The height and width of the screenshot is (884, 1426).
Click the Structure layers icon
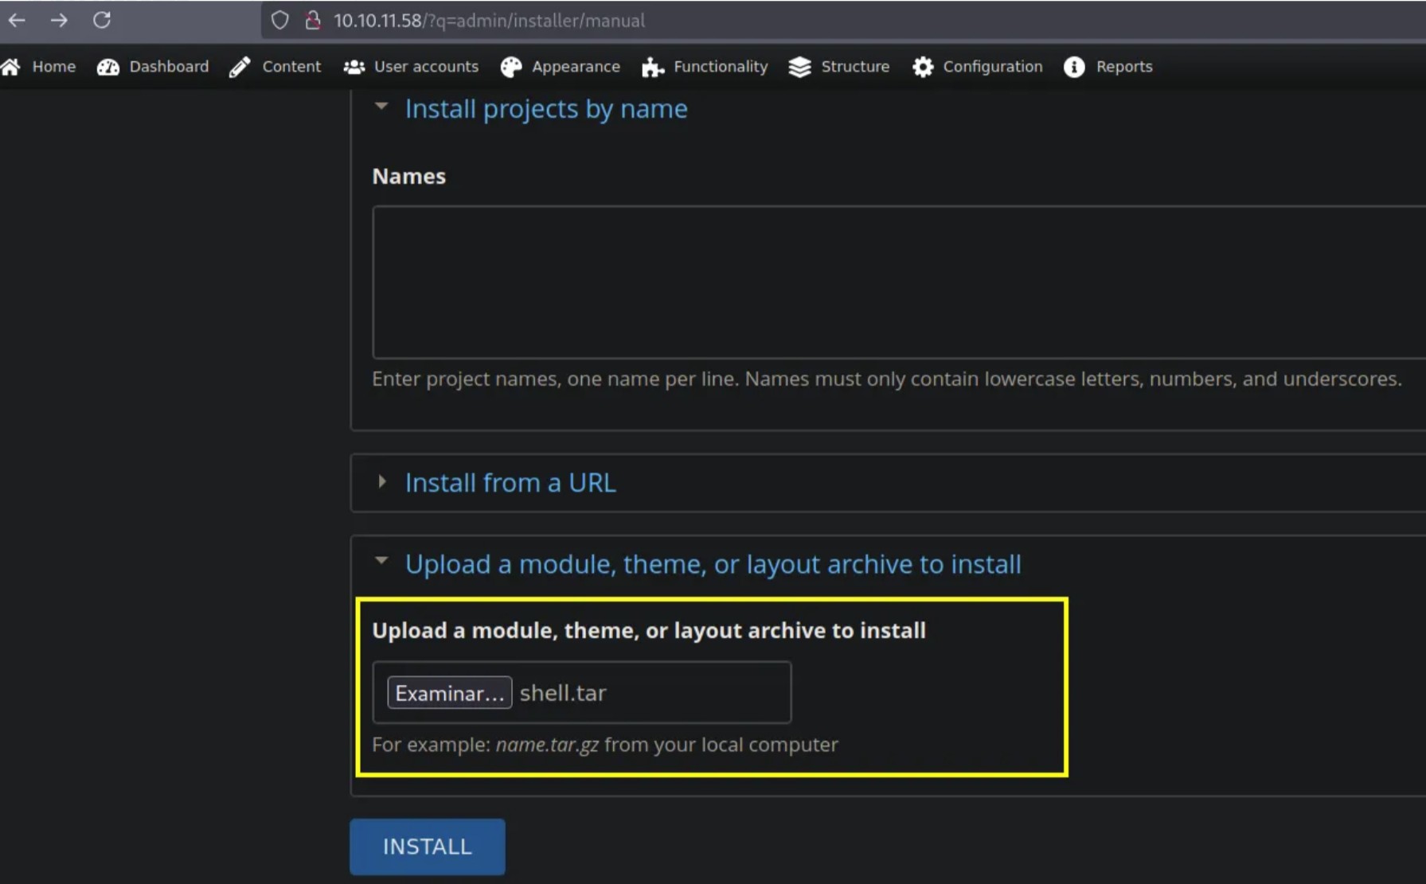[x=800, y=67]
